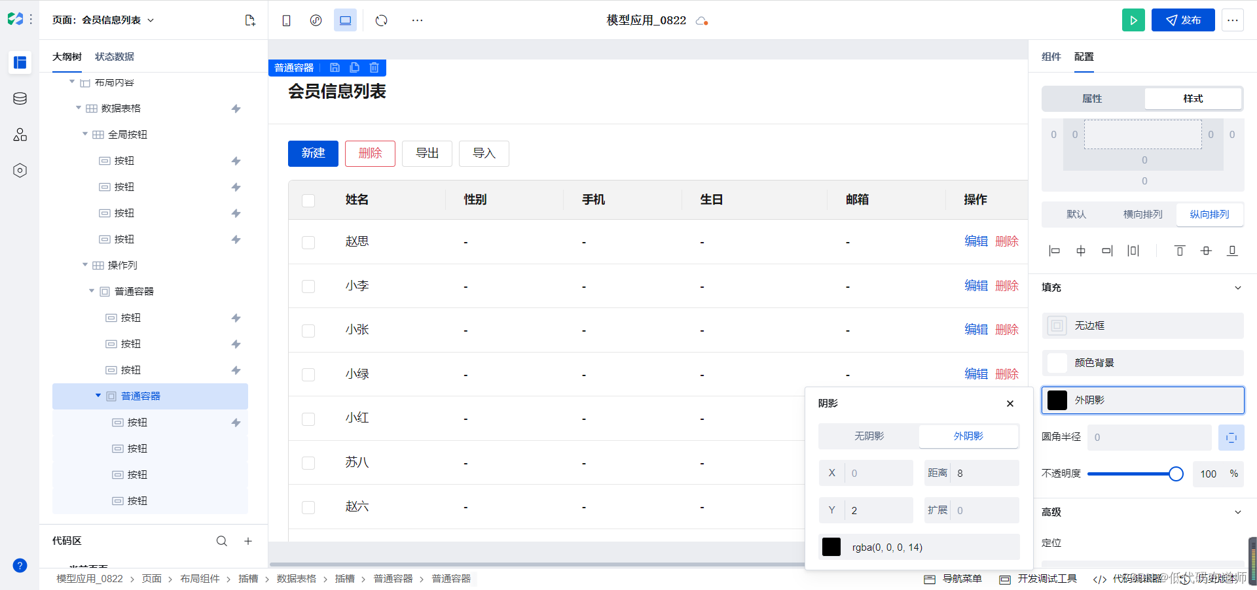This screenshot has height=590, width=1257.
Task: Delete the selected 普通容器 component
Action: click(x=374, y=67)
